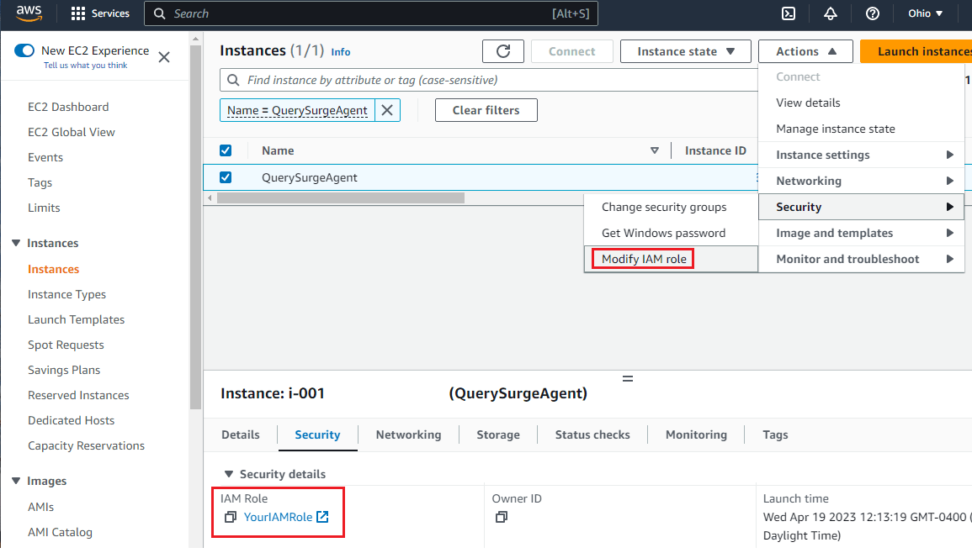
Task: Open the Instance state dropdown
Action: [x=685, y=50]
